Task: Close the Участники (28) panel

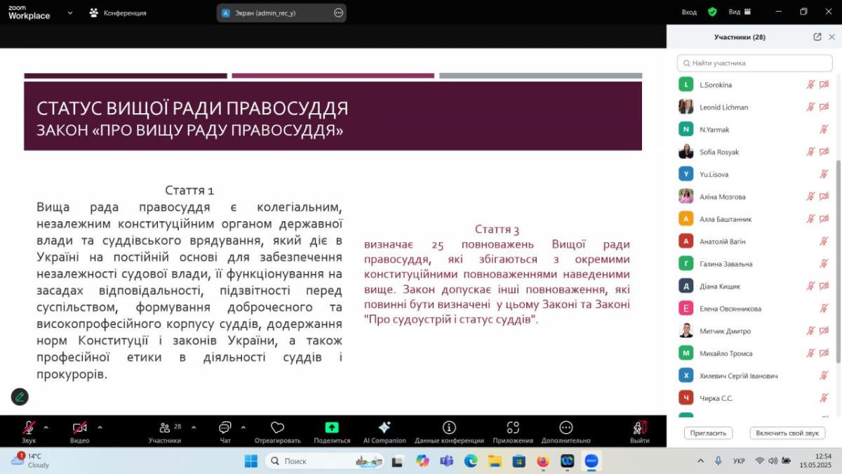Action: (x=832, y=37)
